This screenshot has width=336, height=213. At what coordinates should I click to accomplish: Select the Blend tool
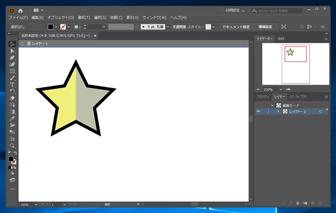coord(12,132)
